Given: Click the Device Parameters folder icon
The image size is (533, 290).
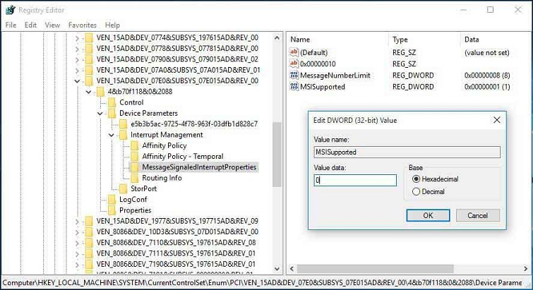Looking at the screenshot, I should [x=112, y=114].
